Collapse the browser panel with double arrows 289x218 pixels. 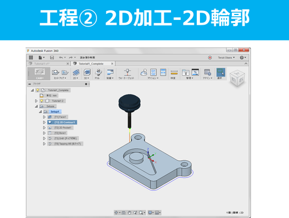30,84
